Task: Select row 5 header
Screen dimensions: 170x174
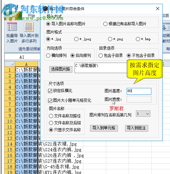Action: (x=10, y=93)
